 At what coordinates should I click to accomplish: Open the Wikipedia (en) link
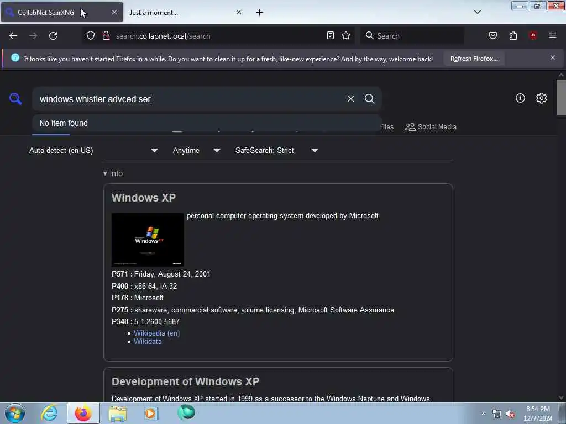tap(156, 333)
